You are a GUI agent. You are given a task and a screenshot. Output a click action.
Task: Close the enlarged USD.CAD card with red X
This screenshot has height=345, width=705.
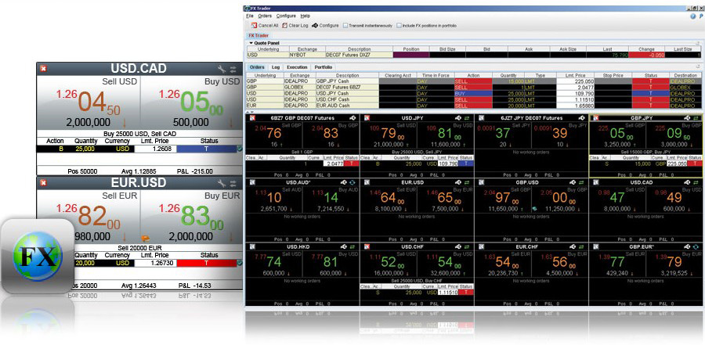click(43, 69)
